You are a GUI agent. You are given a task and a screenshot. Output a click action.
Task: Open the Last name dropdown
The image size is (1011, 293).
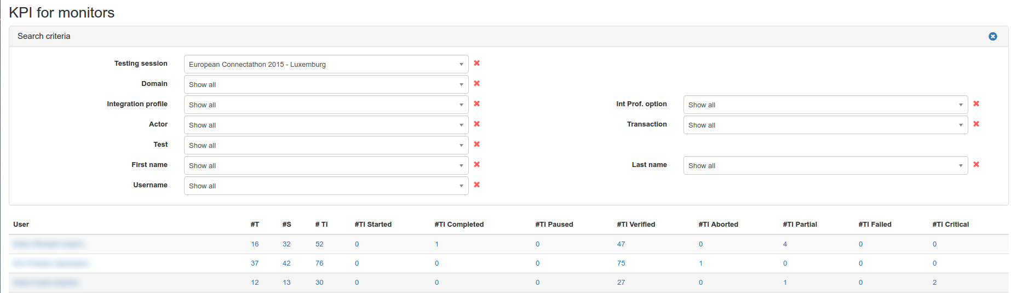tap(825, 165)
